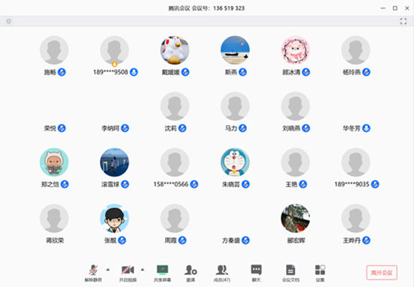Click muted mic icon beside 周霞
Screen dimensions: 414x287
point(182,240)
